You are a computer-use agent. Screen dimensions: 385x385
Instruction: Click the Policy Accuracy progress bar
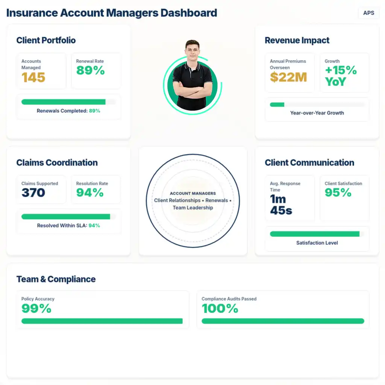tap(102, 321)
